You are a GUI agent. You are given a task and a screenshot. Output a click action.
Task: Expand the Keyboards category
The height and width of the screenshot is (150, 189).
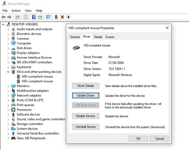pos(8,67)
